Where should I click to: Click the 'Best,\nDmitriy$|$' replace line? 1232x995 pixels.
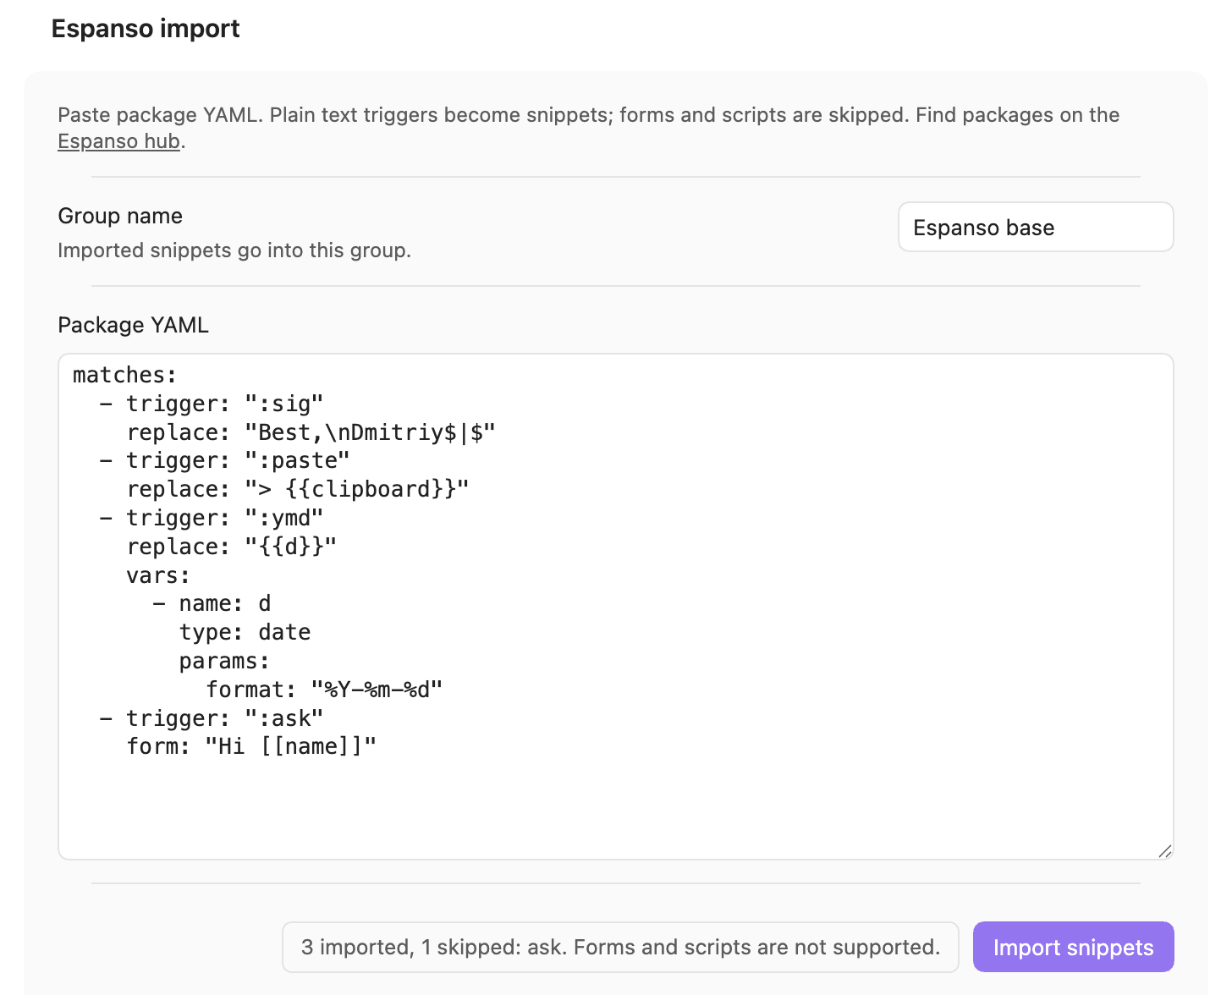point(311,432)
